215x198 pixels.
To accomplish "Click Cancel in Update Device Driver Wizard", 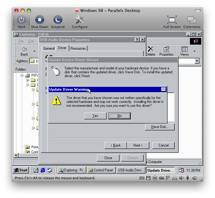I will [163, 145].
